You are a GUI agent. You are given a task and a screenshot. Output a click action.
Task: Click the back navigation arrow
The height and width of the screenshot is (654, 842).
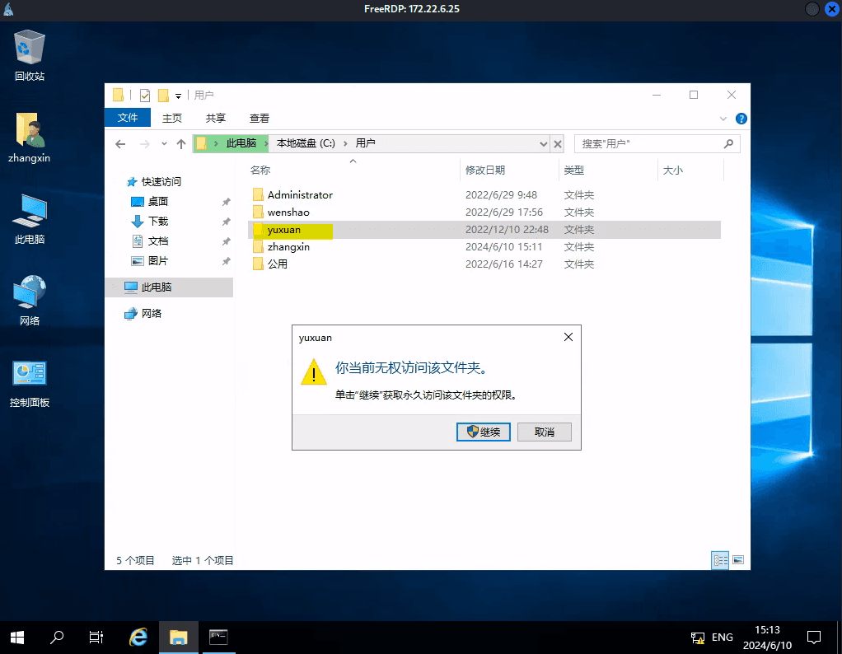click(x=120, y=143)
